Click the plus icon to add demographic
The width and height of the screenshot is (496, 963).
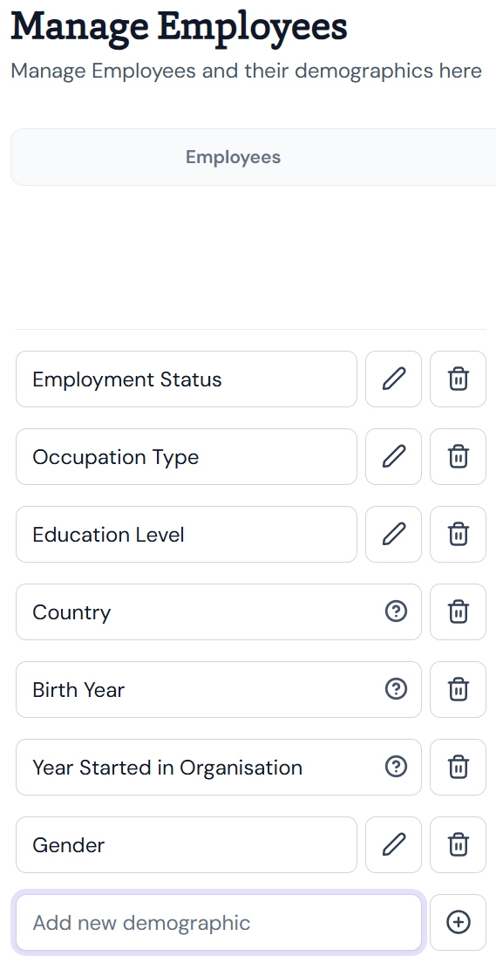tap(458, 923)
